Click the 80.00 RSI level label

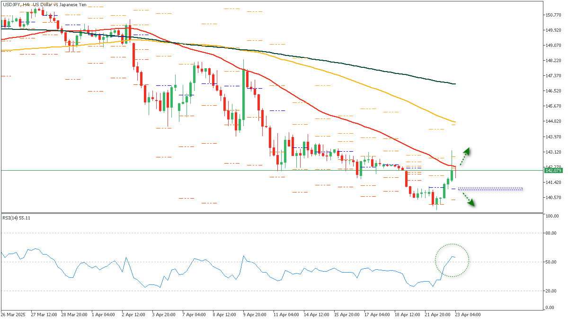click(550, 233)
